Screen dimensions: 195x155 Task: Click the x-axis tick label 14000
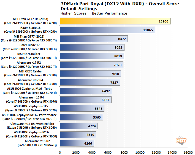(172, 153)
